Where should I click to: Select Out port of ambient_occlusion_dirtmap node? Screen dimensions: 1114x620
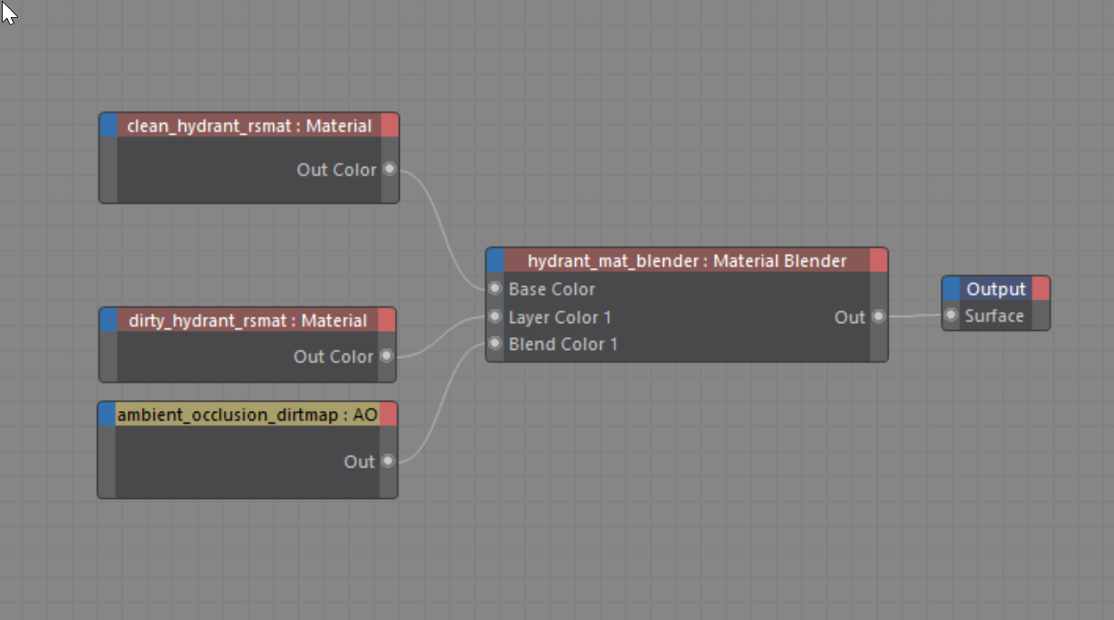[x=387, y=460]
